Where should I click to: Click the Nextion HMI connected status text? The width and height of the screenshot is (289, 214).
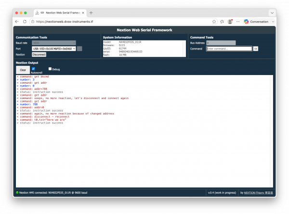click(53, 193)
